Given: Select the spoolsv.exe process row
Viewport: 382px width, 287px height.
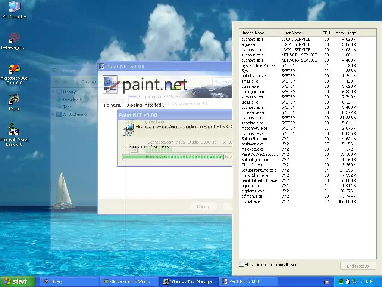Looking at the screenshot, I should [x=299, y=123].
